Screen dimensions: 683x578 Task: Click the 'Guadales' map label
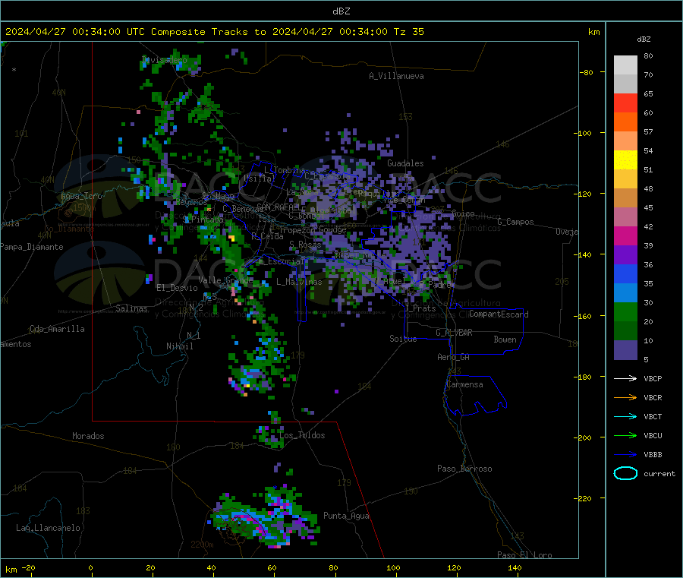(x=405, y=163)
